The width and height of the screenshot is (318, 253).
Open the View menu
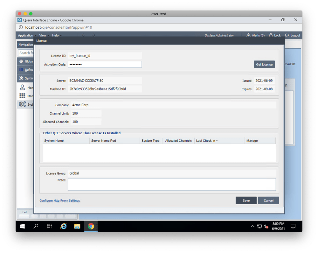tap(43, 35)
